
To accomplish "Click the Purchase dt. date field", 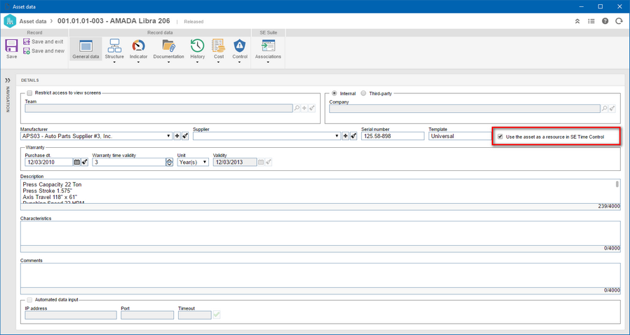I will 48,162.
